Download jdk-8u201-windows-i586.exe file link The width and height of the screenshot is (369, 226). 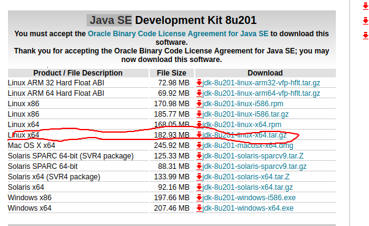[x=249, y=198]
